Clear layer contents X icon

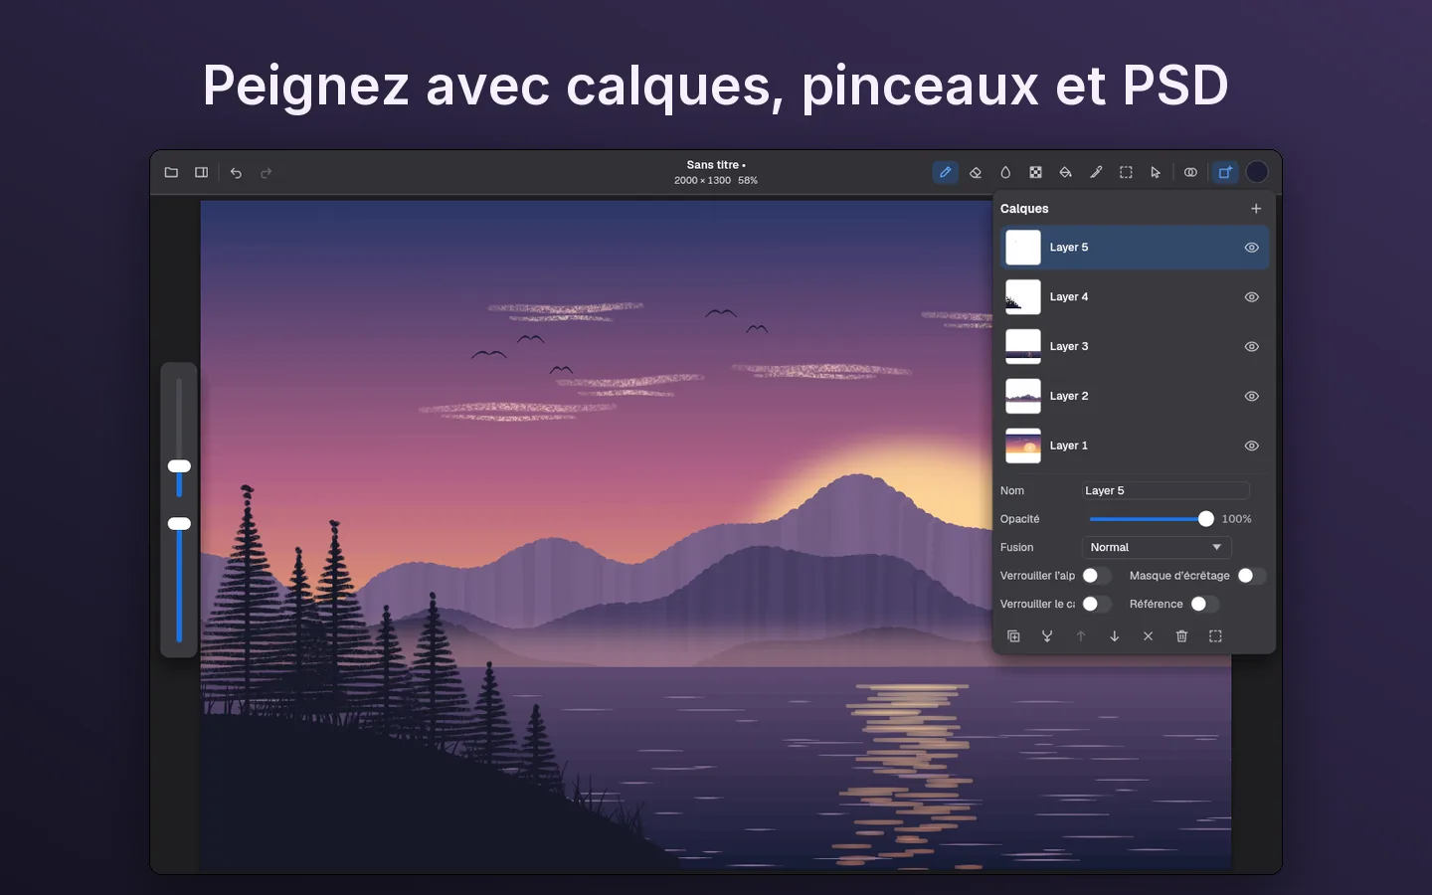(1149, 636)
